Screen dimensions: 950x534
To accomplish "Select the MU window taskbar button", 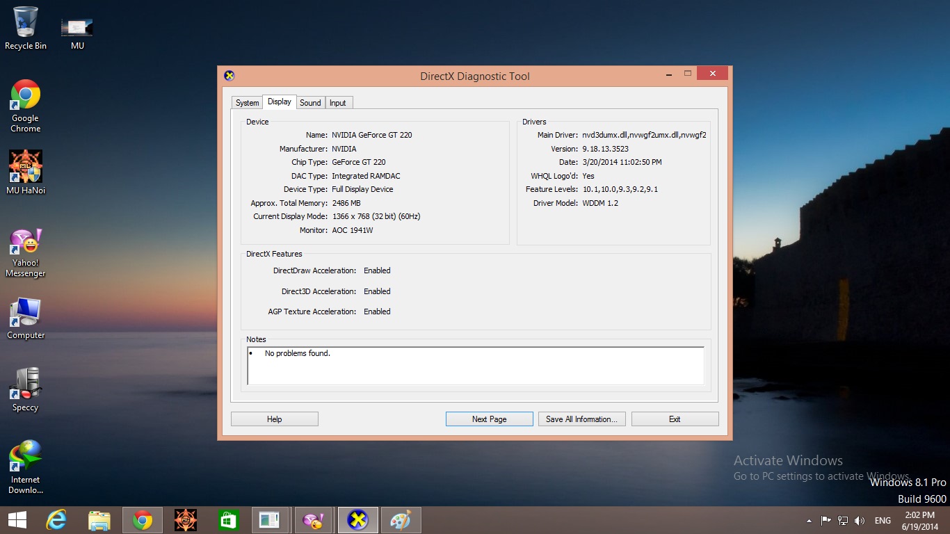I will tap(271, 520).
